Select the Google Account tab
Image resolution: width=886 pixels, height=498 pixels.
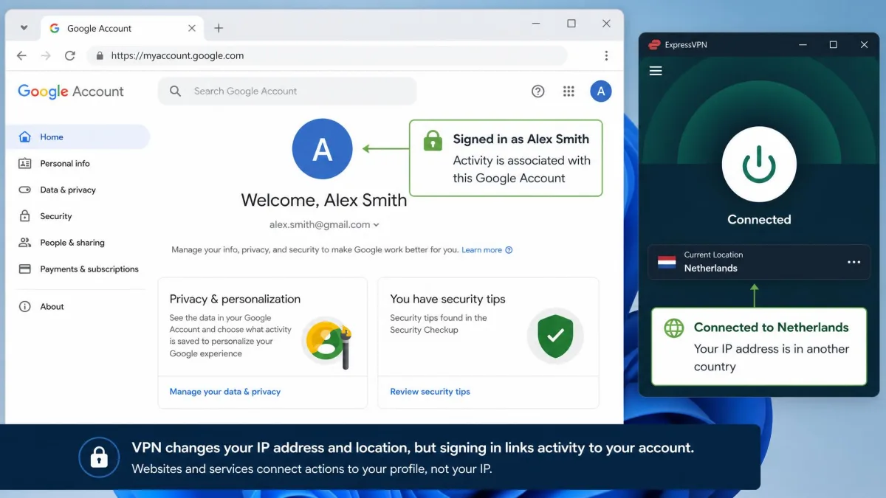(123, 28)
